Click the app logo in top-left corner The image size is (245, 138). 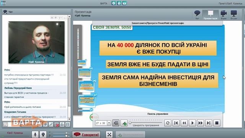coord(3,3)
